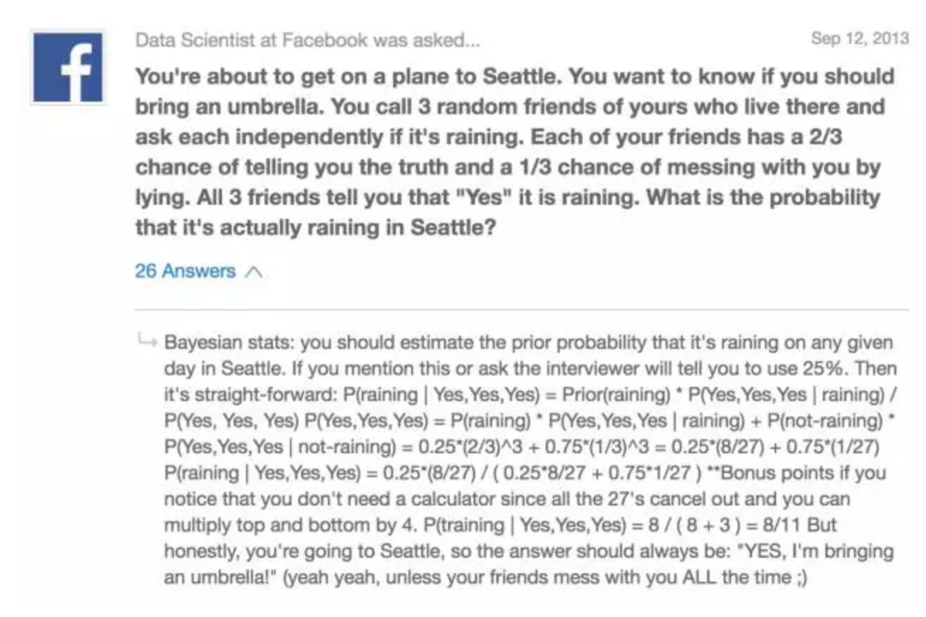Screen dimensions: 926x617
Task: Collapse answers using the chevron beside 26 Answers
Action: click(253, 271)
